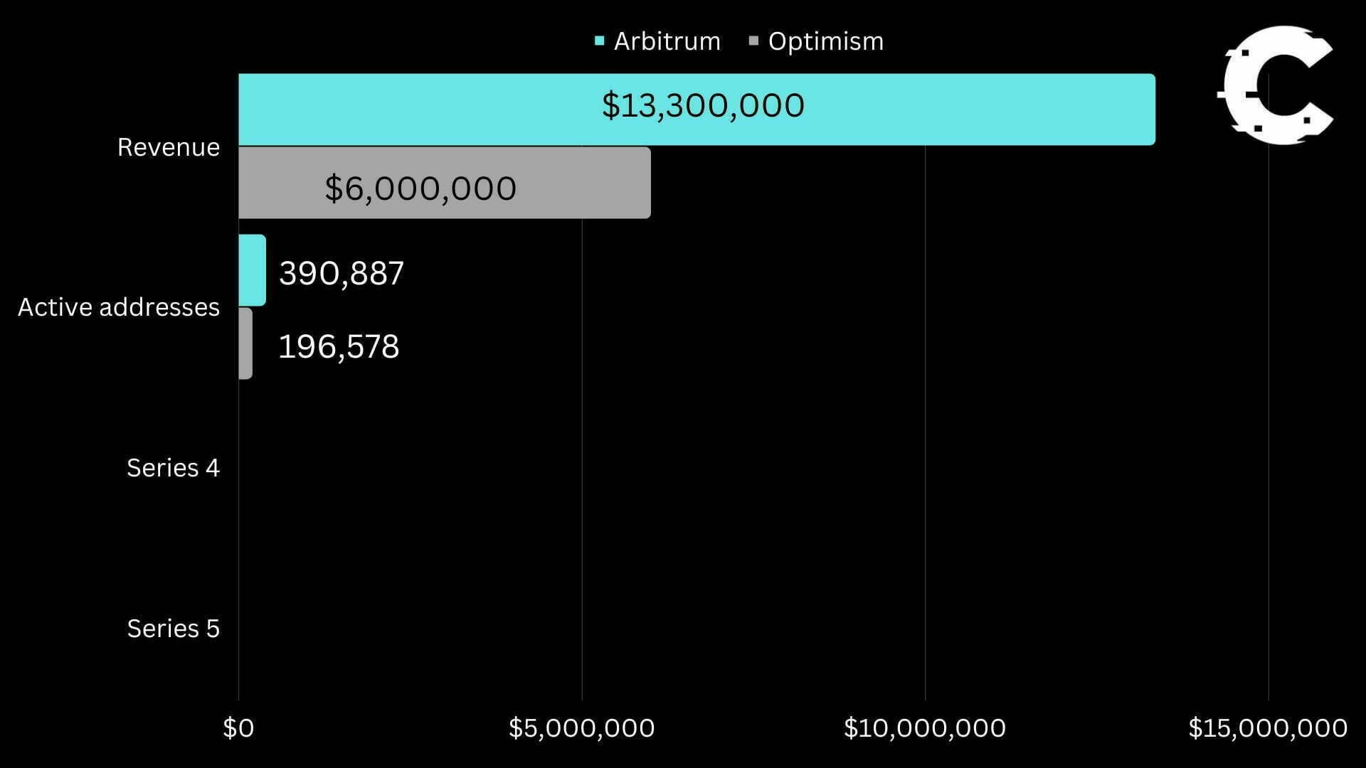This screenshot has height=768, width=1366.
Task: Click the cyan Arbitrum legend swatch
Action: 600,41
